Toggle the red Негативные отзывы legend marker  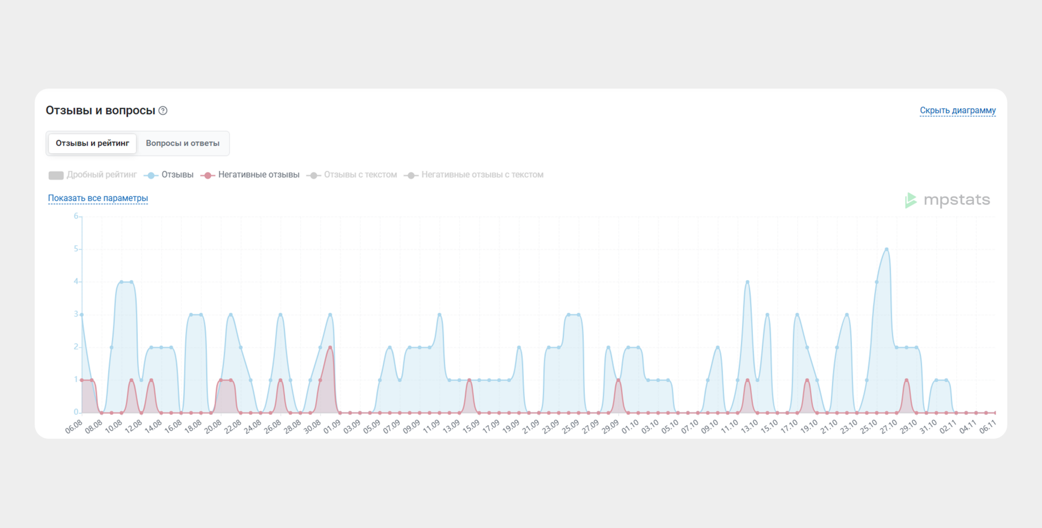207,175
